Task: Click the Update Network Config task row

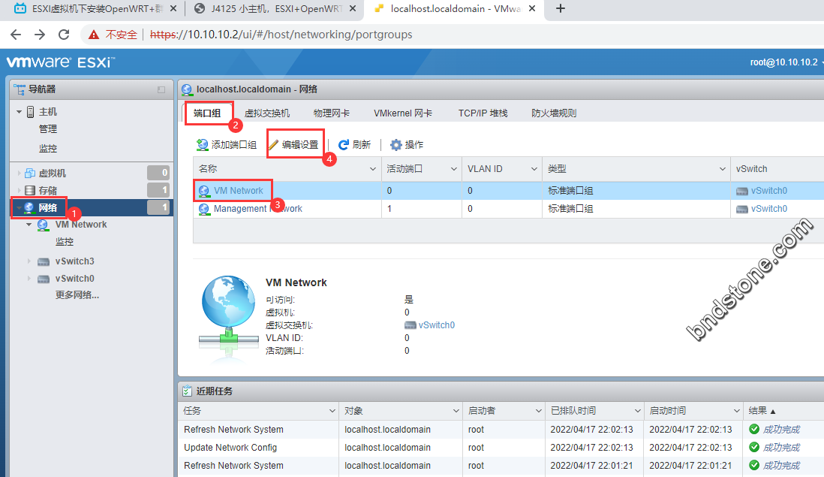Action: [501, 448]
